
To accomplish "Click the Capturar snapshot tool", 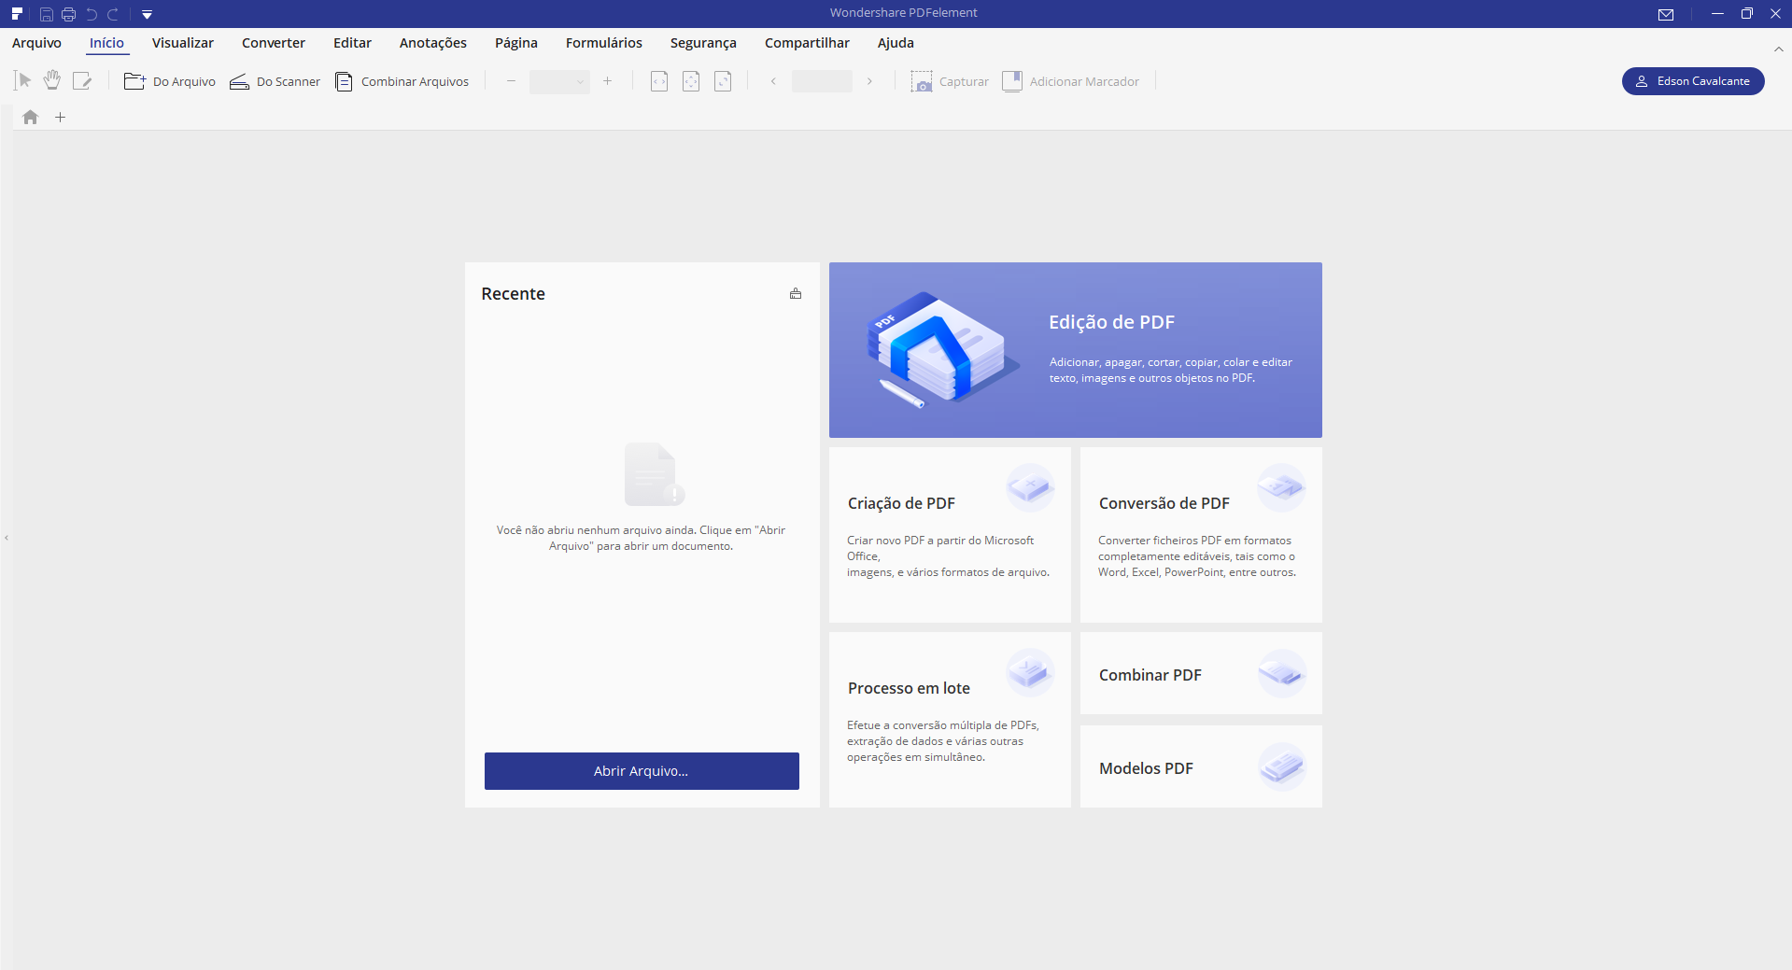I will click(950, 82).
